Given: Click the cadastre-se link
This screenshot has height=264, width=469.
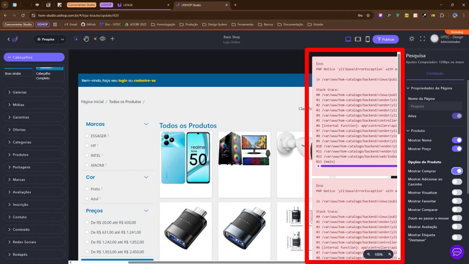Looking at the screenshot, I should 145,81.
